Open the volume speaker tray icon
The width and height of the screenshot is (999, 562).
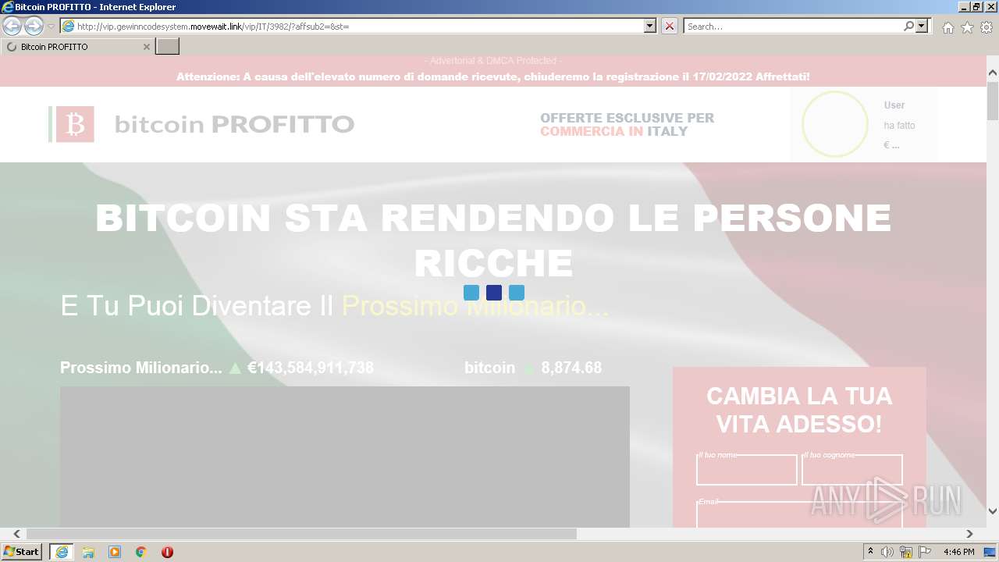887,552
